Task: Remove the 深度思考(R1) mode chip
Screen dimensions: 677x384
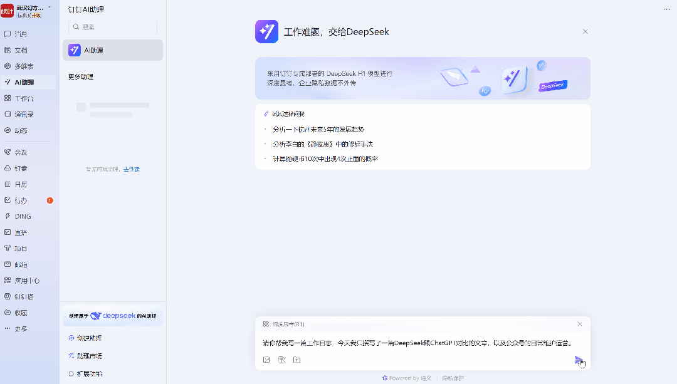Action: coord(580,324)
